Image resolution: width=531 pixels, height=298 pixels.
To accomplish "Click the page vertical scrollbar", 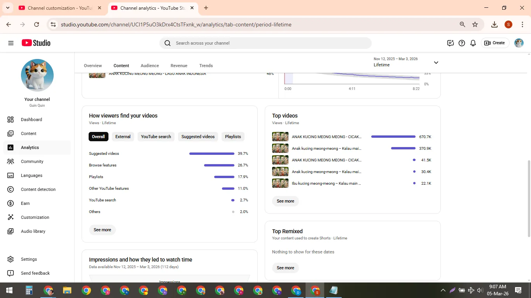I will (528, 198).
